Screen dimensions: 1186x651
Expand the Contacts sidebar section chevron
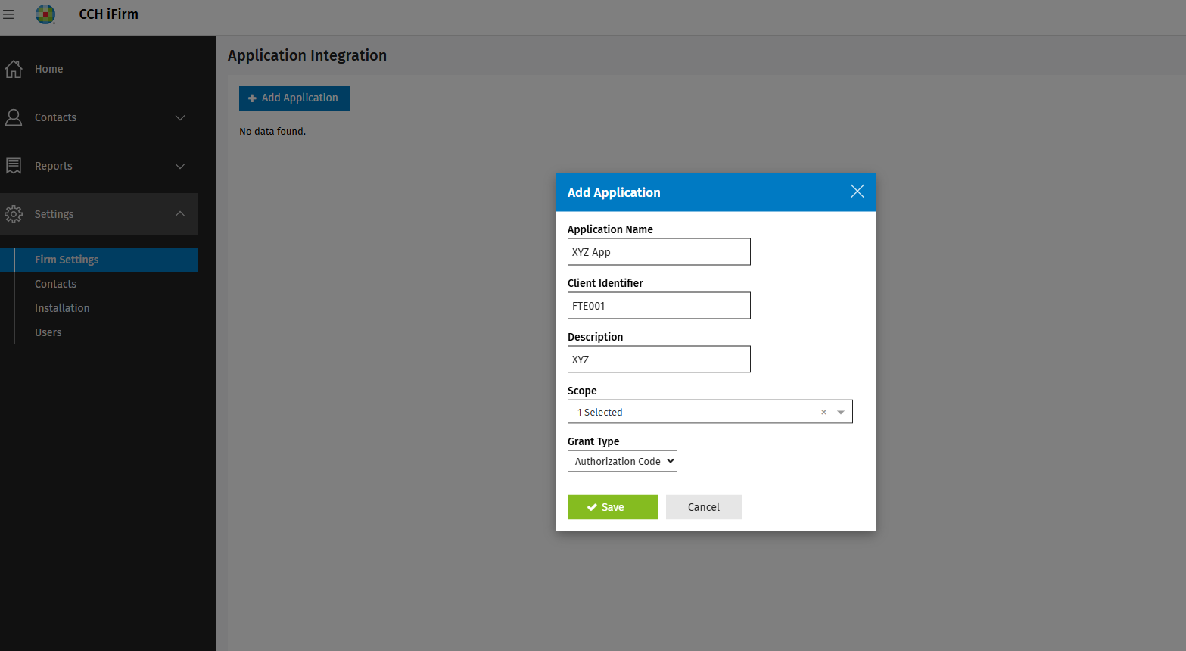[180, 117]
